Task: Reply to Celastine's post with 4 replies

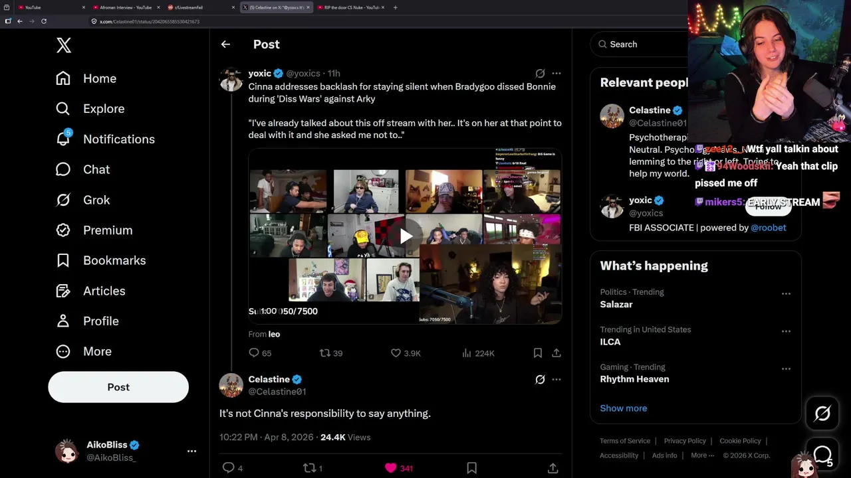Action: [x=232, y=468]
